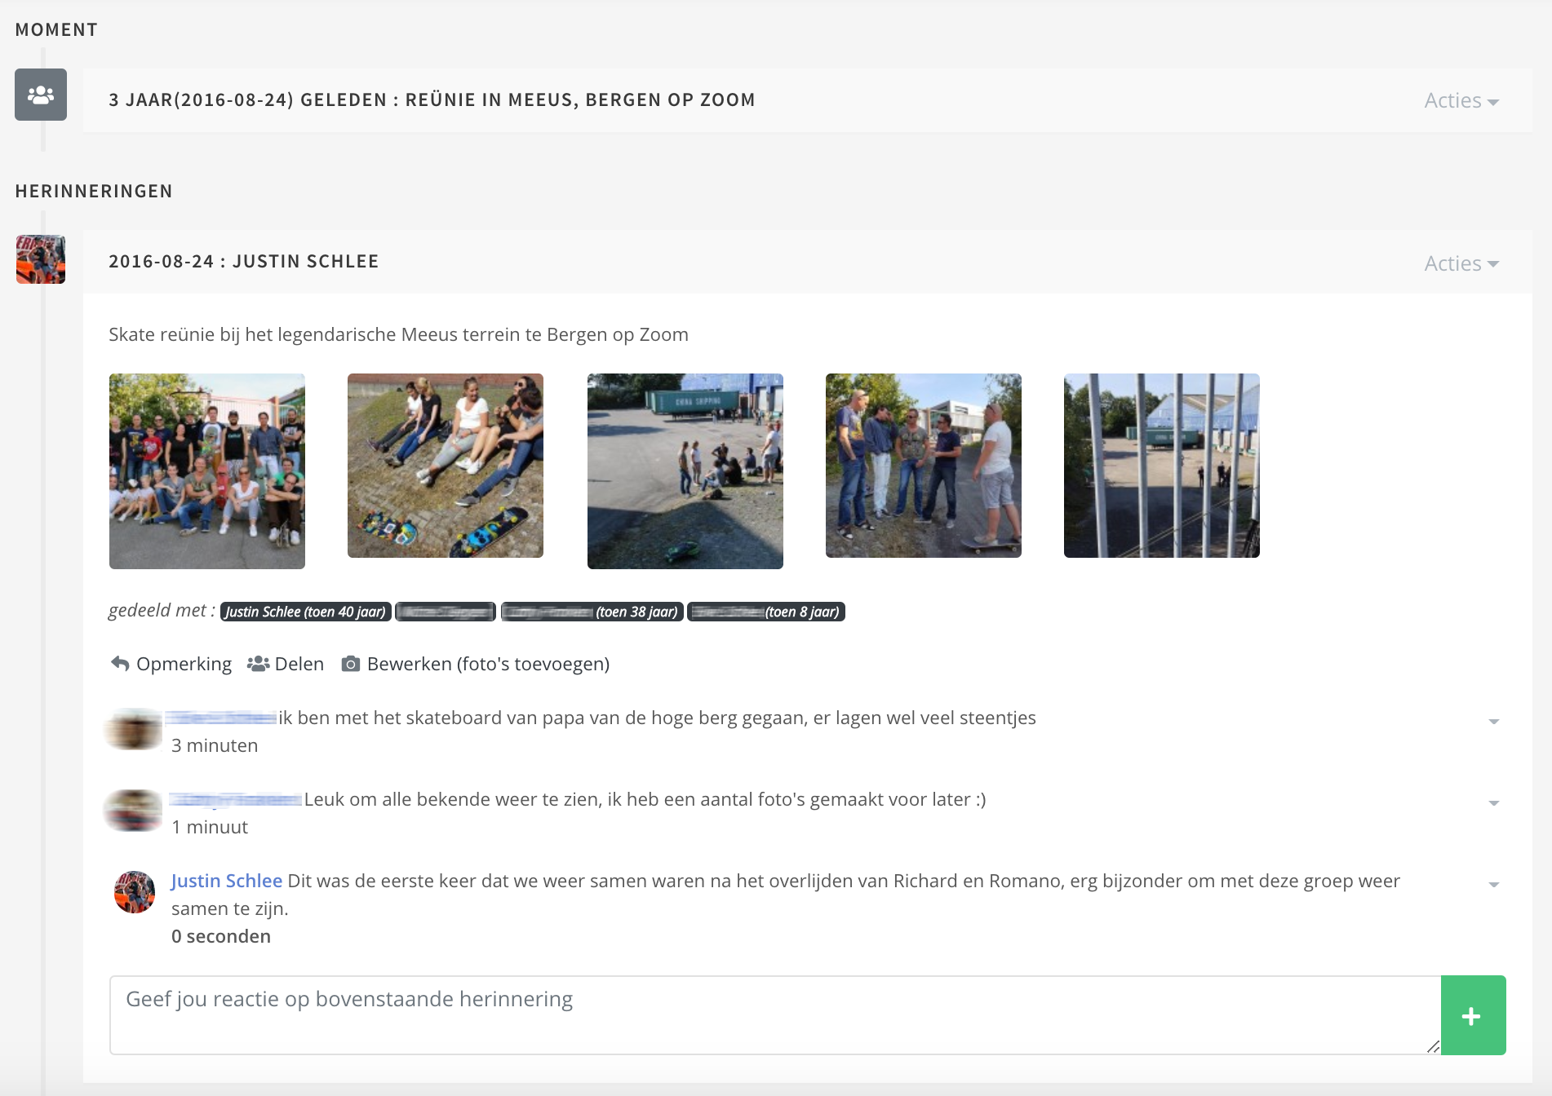Image resolution: width=1552 pixels, height=1096 pixels.
Task: Click the Delen share people icon
Action: pyautogui.click(x=258, y=664)
